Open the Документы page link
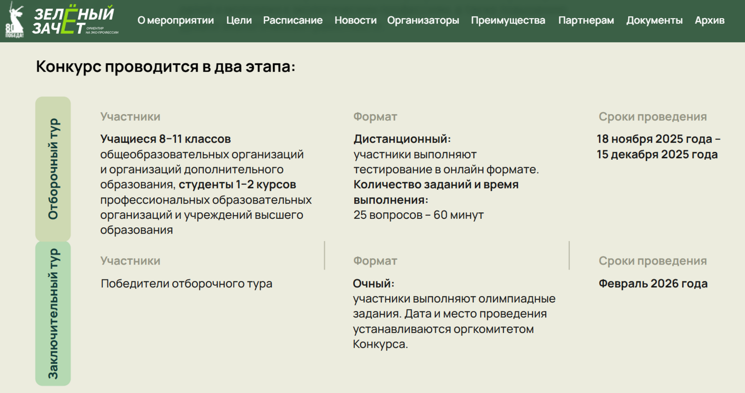The height and width of the screenshot is (393, 745). coord(654,20)
